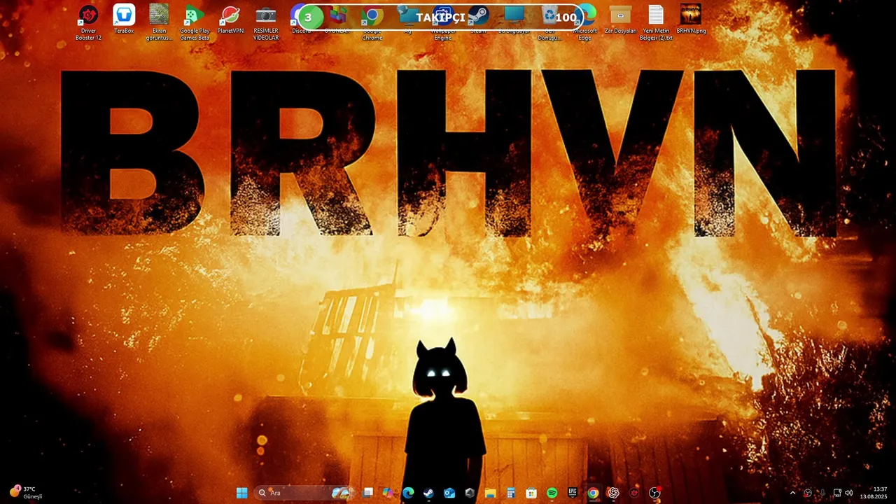Image resolution: width=896 pixels, height=504 pixels.
Task: Click the microphone tray icon
Action: coord(822,493)
